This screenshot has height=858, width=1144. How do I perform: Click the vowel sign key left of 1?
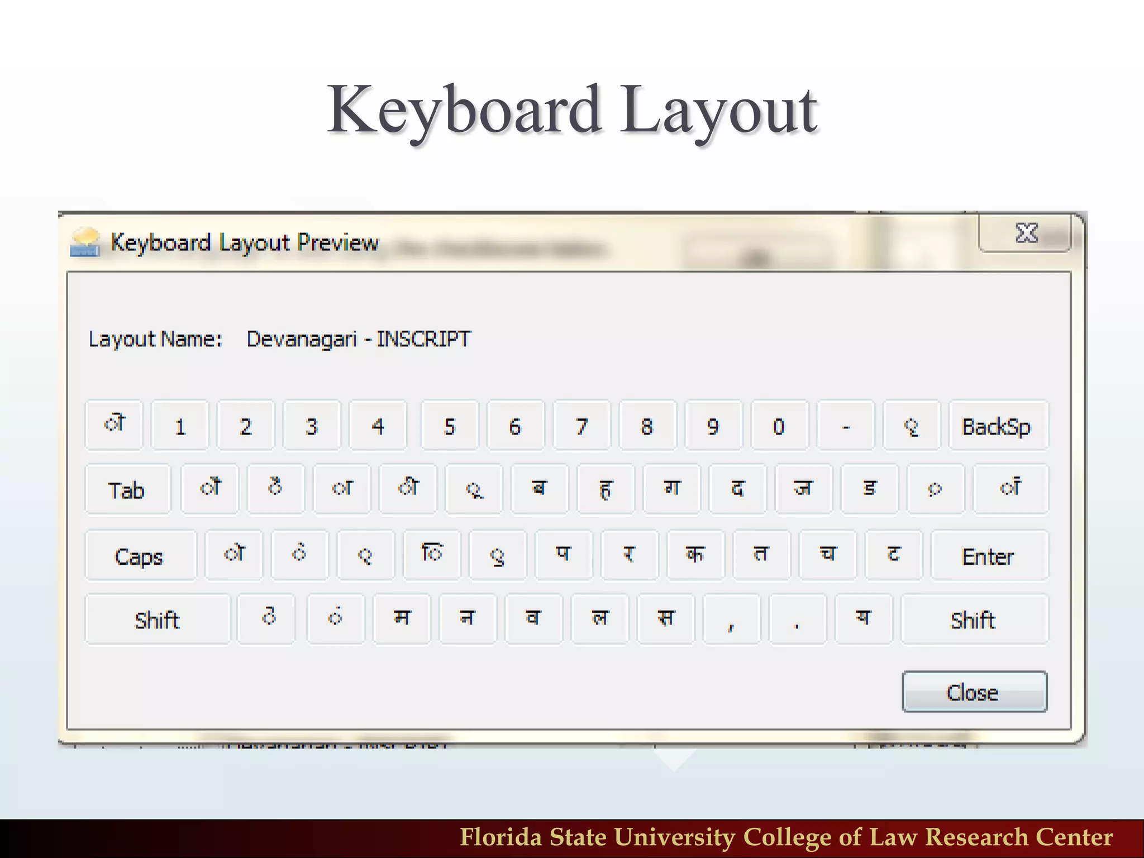pyautogui.click(x=114, y=426)
